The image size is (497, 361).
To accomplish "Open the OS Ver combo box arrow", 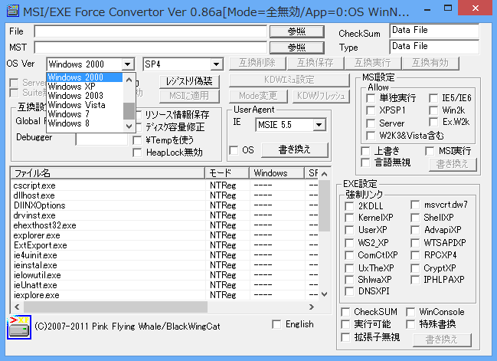I will tap(128, 64).
